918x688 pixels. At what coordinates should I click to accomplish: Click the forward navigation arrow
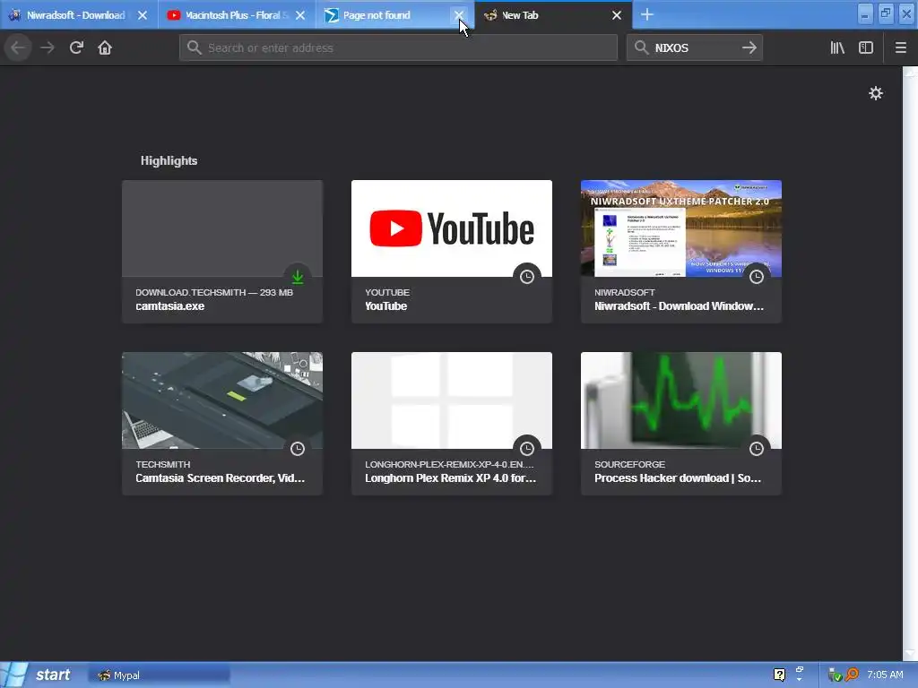tap(48, 48)
